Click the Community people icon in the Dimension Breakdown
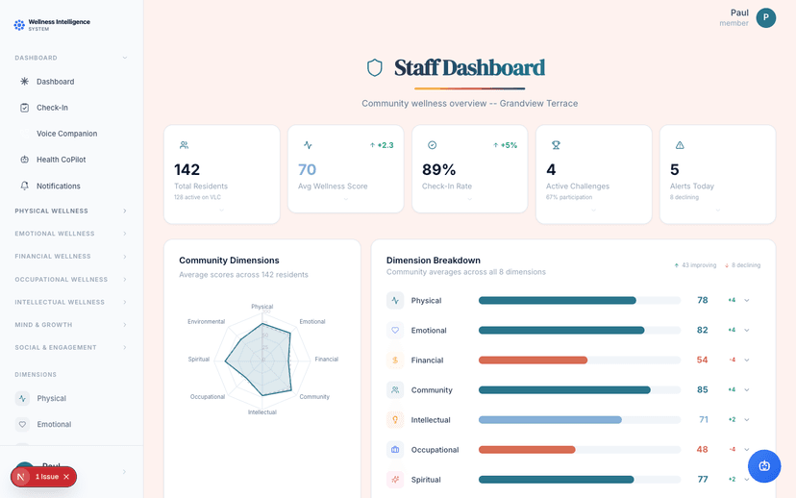The image size is (796, 498). click(395, 390)
